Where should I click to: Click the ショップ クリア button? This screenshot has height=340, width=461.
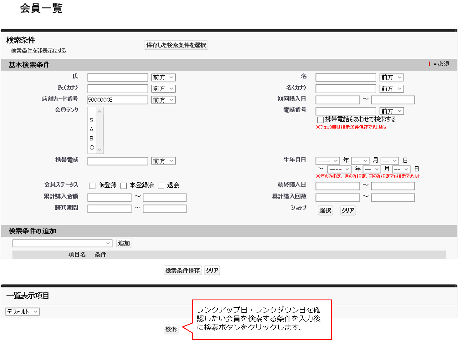coord(348,210)
